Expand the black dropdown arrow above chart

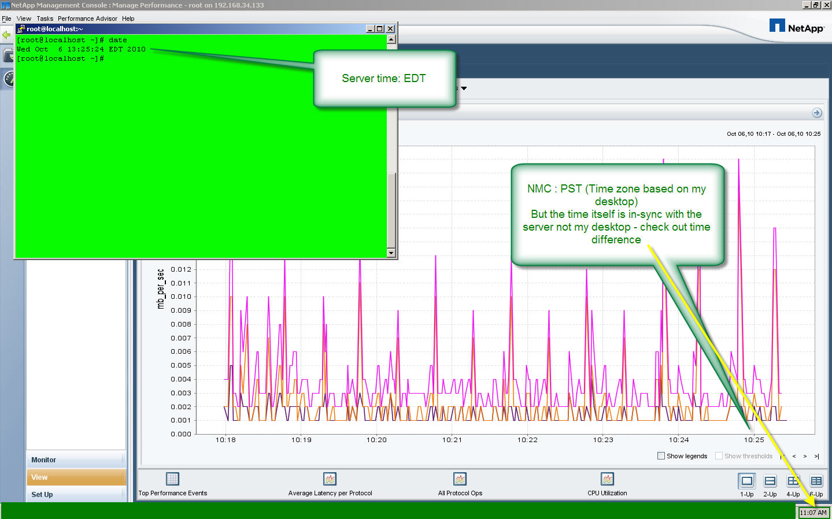click(x=464, y=88)
